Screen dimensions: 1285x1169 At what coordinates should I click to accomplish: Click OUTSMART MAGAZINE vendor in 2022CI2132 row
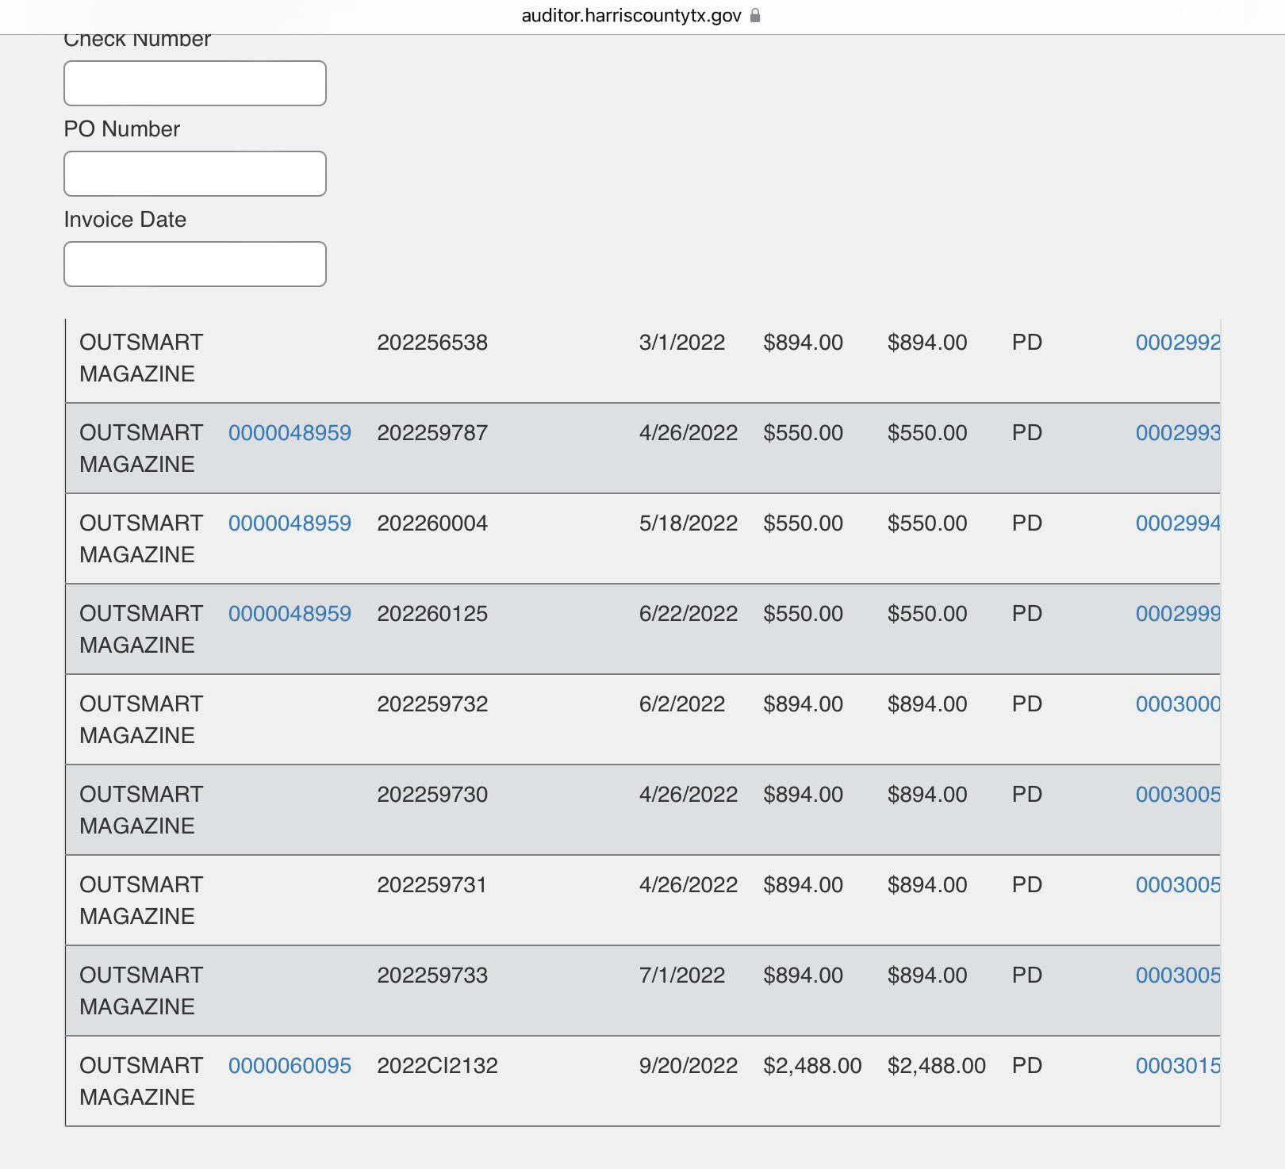(x=141, y=1082)
